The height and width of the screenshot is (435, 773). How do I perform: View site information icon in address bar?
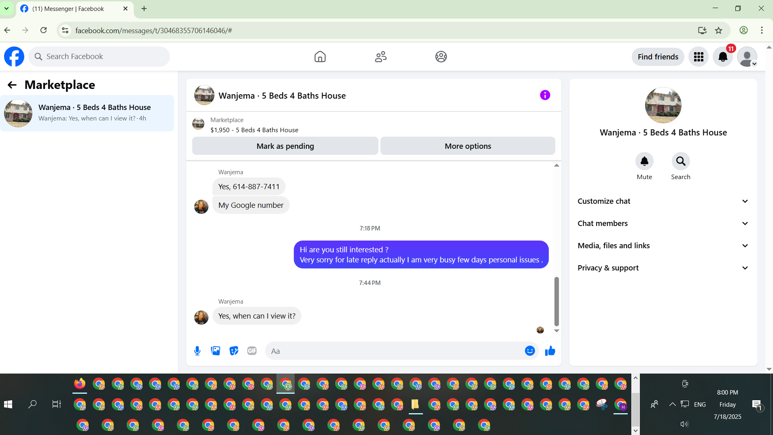point(65,30)
